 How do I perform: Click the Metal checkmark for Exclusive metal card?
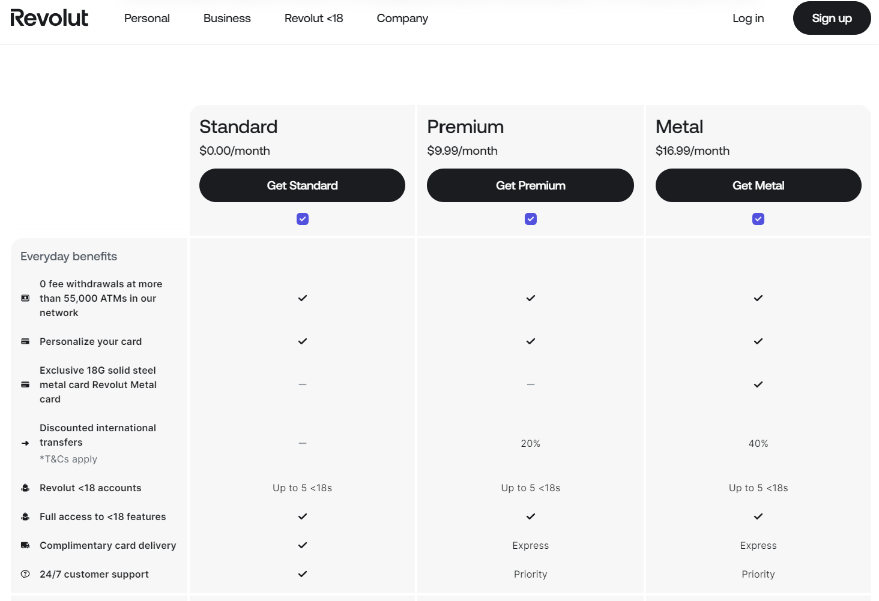coord(758,384)
